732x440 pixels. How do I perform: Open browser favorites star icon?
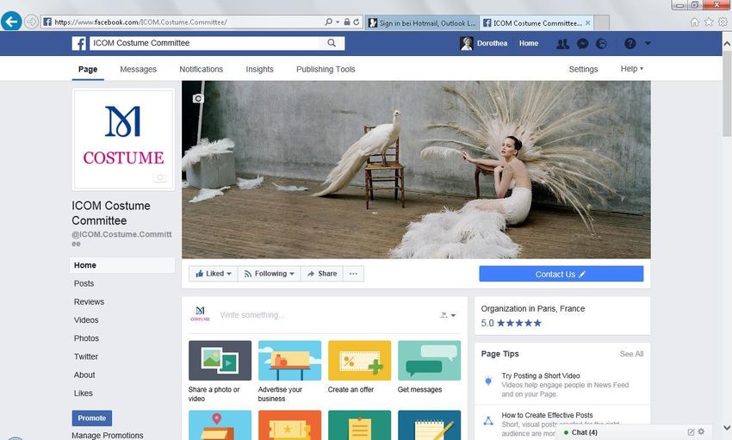(x=709, y=22)
